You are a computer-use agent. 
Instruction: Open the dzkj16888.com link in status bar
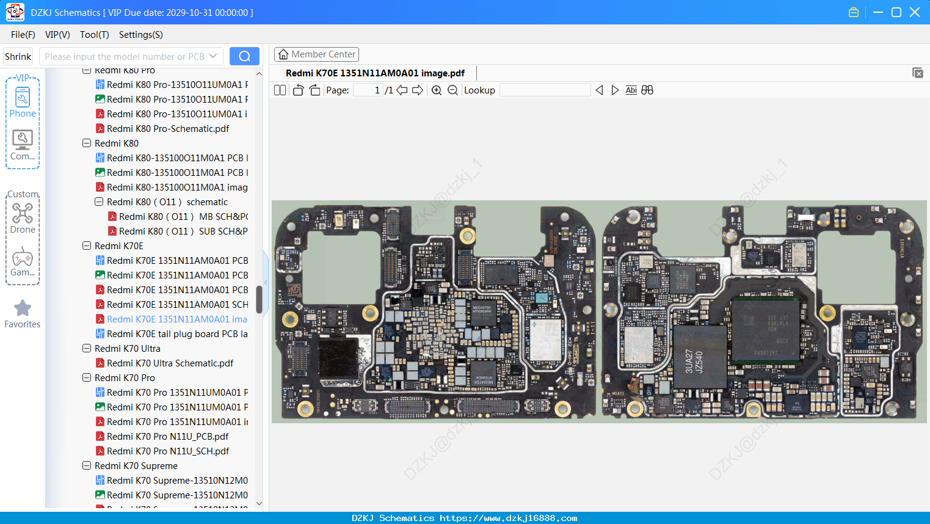tap(509, 518)
